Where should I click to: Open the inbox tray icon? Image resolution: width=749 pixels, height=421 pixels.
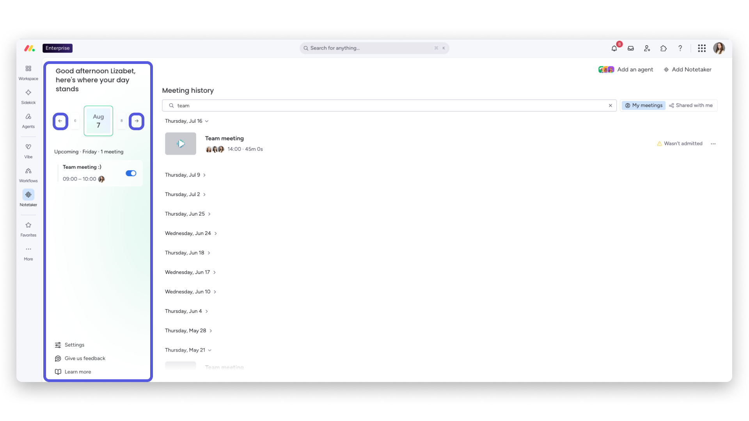631,48
